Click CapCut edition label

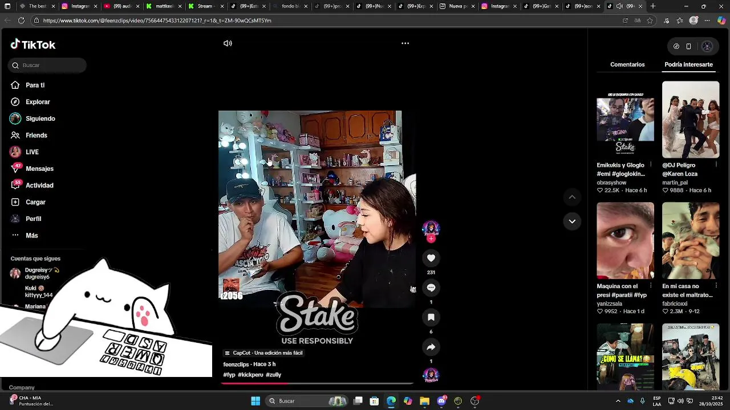[263, 353]
